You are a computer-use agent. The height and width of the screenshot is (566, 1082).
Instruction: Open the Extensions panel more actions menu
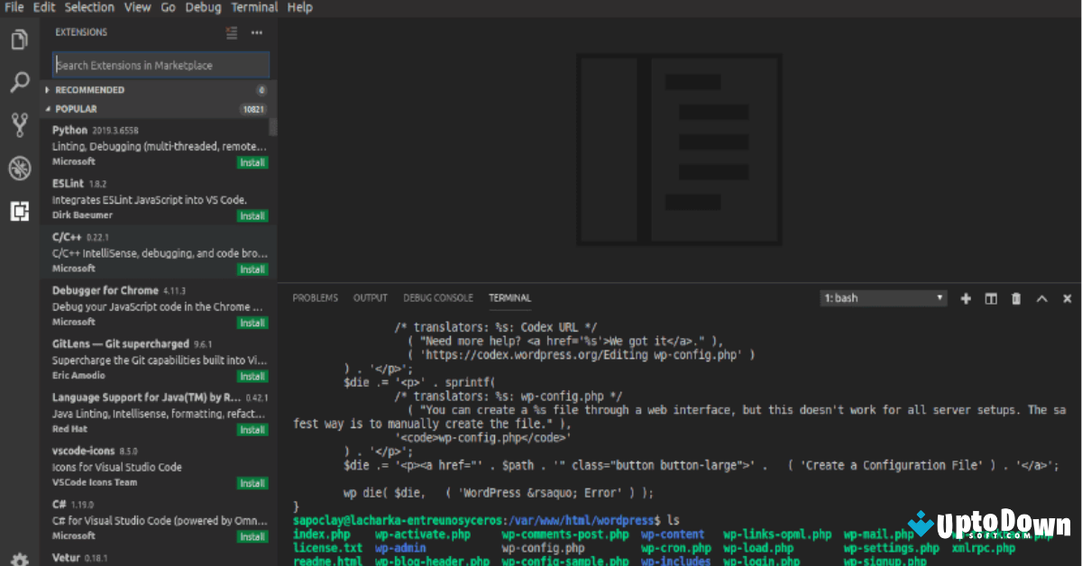click(256, 32)
